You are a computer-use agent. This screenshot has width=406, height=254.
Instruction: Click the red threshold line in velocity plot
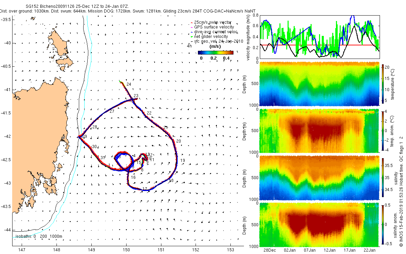pyautogui.click(x=319, y=45)
